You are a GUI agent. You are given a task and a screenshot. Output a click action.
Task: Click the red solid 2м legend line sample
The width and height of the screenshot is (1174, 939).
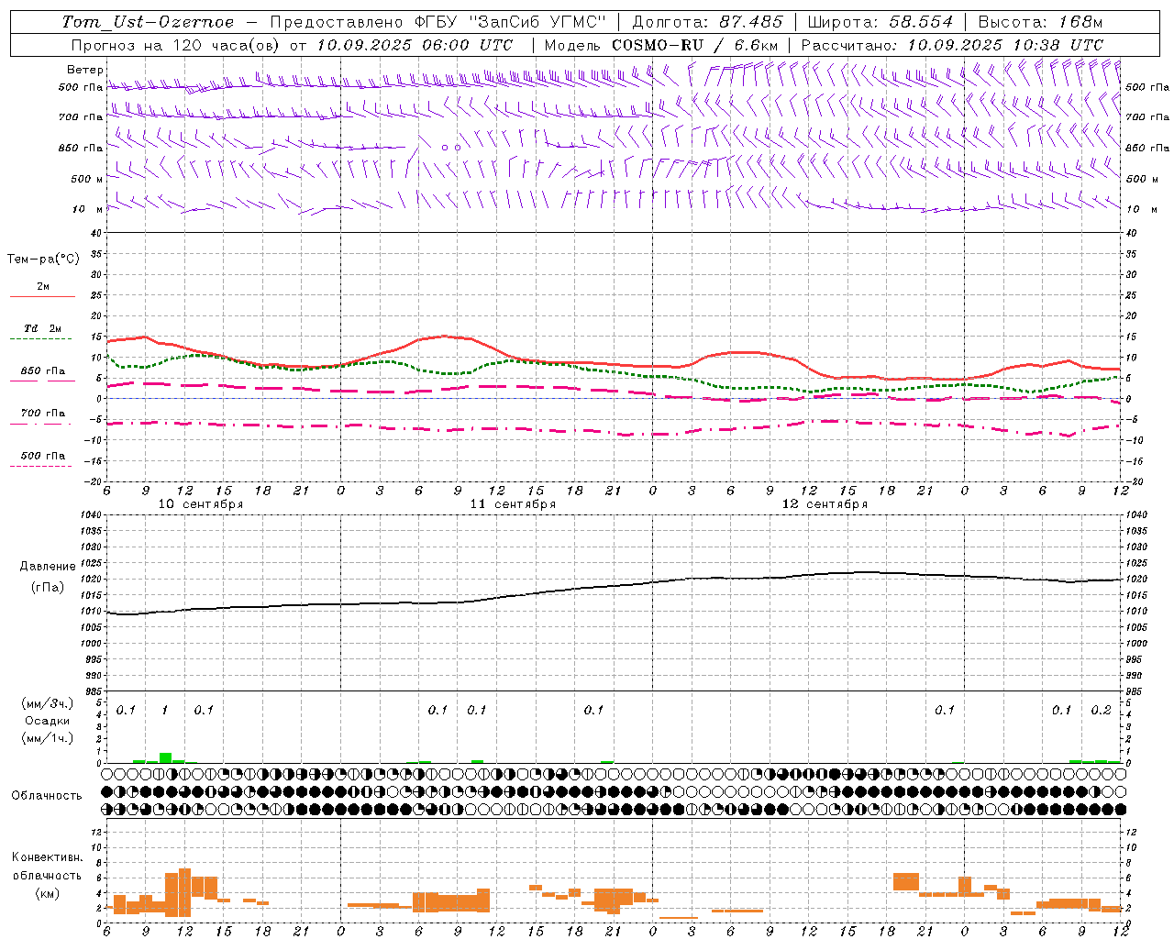42,296
